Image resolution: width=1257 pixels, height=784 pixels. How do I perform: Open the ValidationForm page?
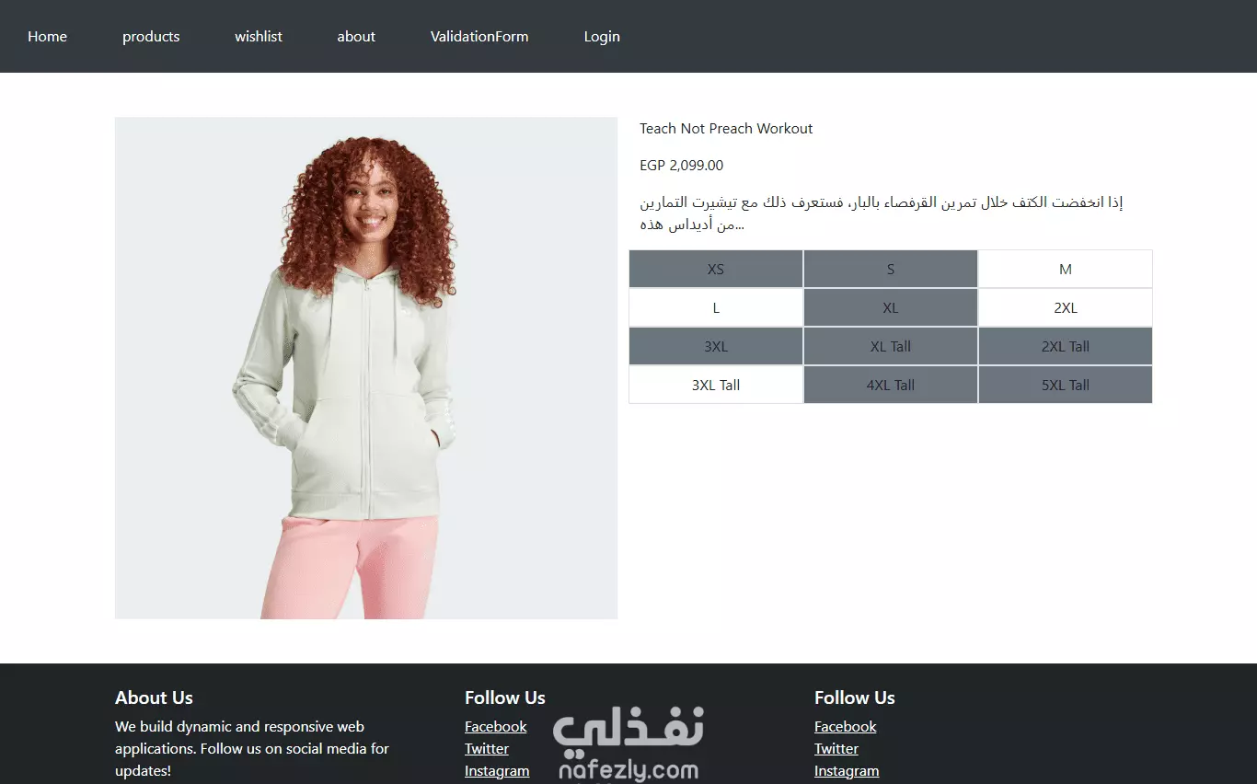coord(479,37)
